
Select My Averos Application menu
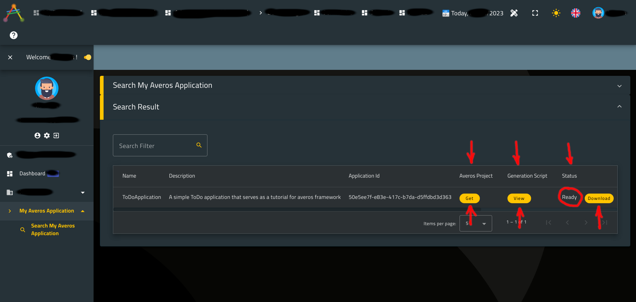(x=47, y=211)
